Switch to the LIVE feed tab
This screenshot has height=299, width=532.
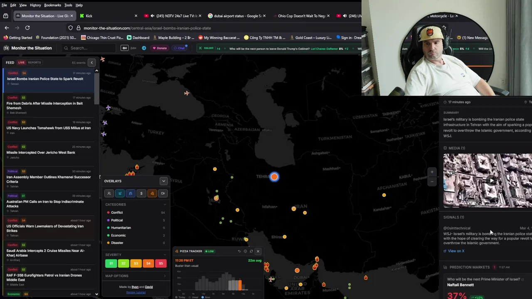[x=21, y=63]
